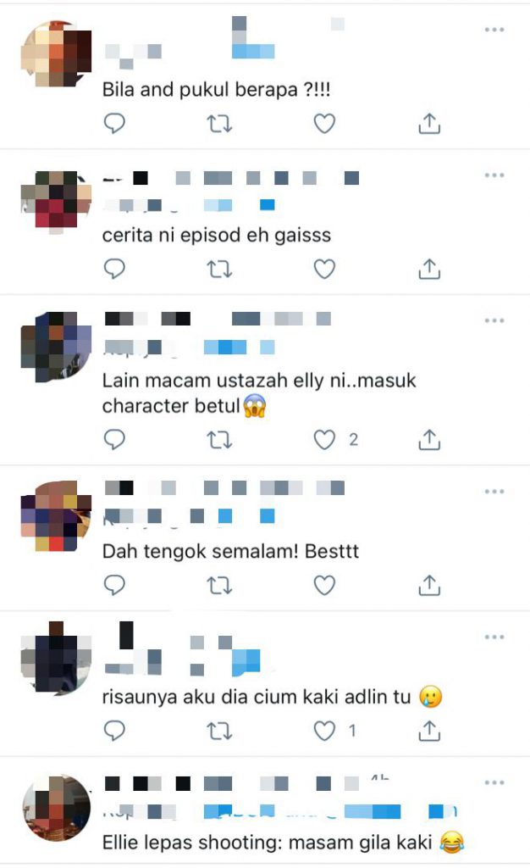Open more options for 'Dah tengok semalam' tweet
The width and height of the screenshot is (530, 868).
pyautogui.click(x=494, y=491)
